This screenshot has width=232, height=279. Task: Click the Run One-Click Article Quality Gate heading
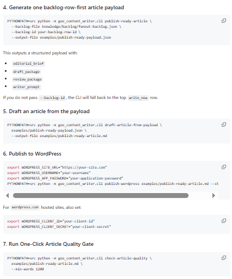(48, 244)
